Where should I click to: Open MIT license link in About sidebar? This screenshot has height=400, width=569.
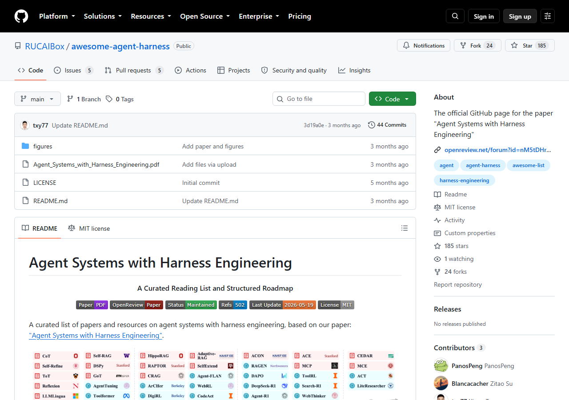(455, 207)
